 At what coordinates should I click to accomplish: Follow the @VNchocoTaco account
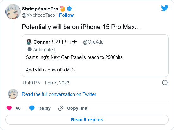click(x=66, y=15)
